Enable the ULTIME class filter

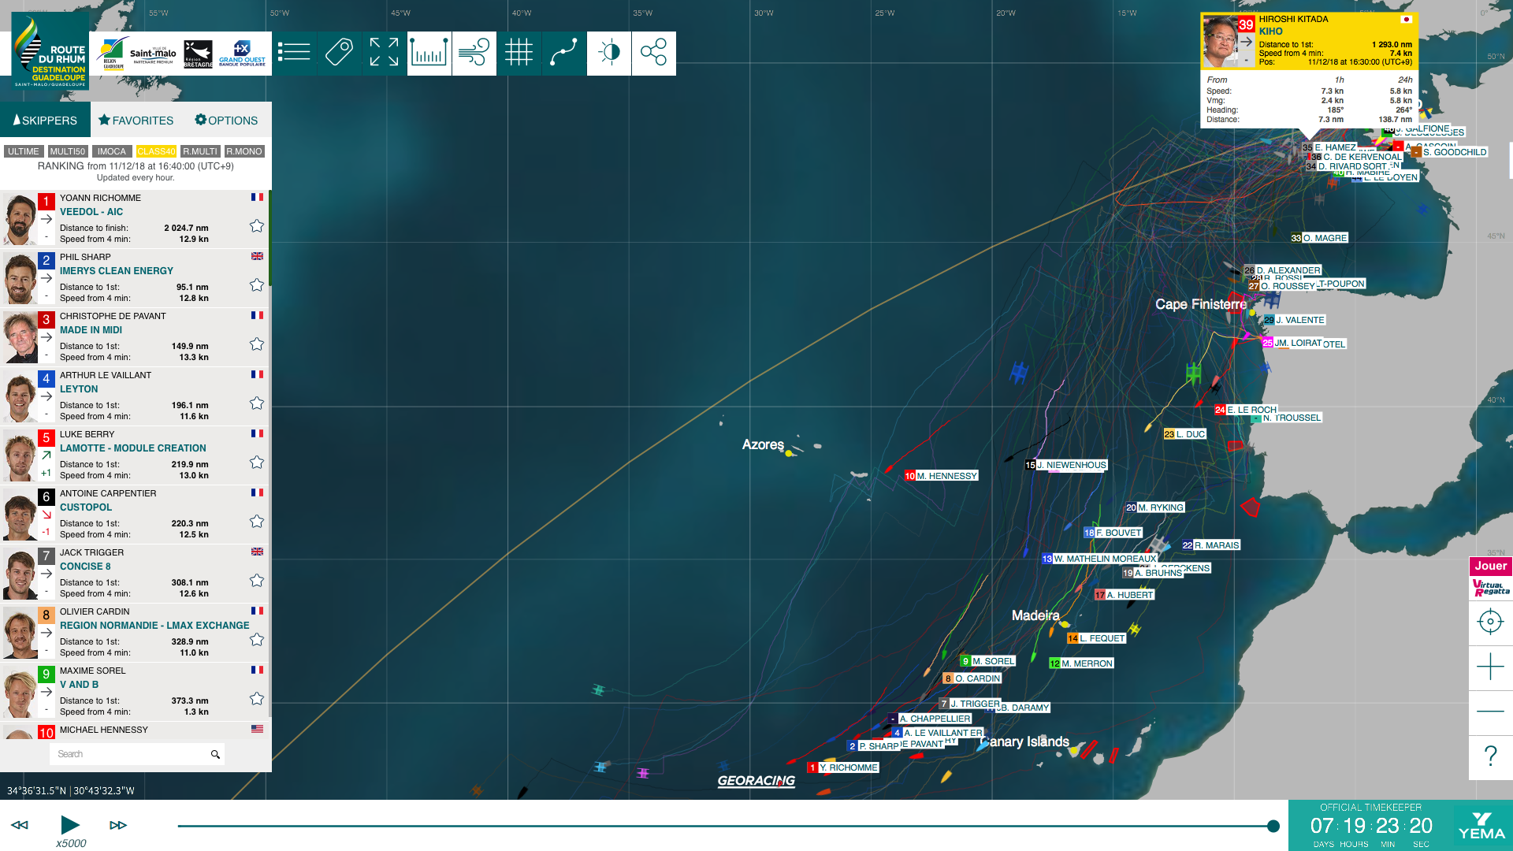tap(24, 151)
